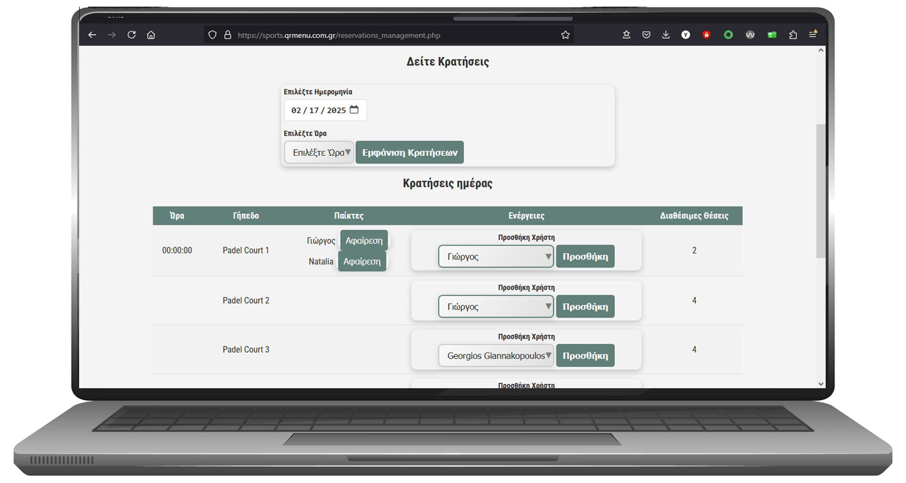Screen dimensions: 906x483
Task: Open the extensions puzzle-piece menu
Action: (793, 35)
